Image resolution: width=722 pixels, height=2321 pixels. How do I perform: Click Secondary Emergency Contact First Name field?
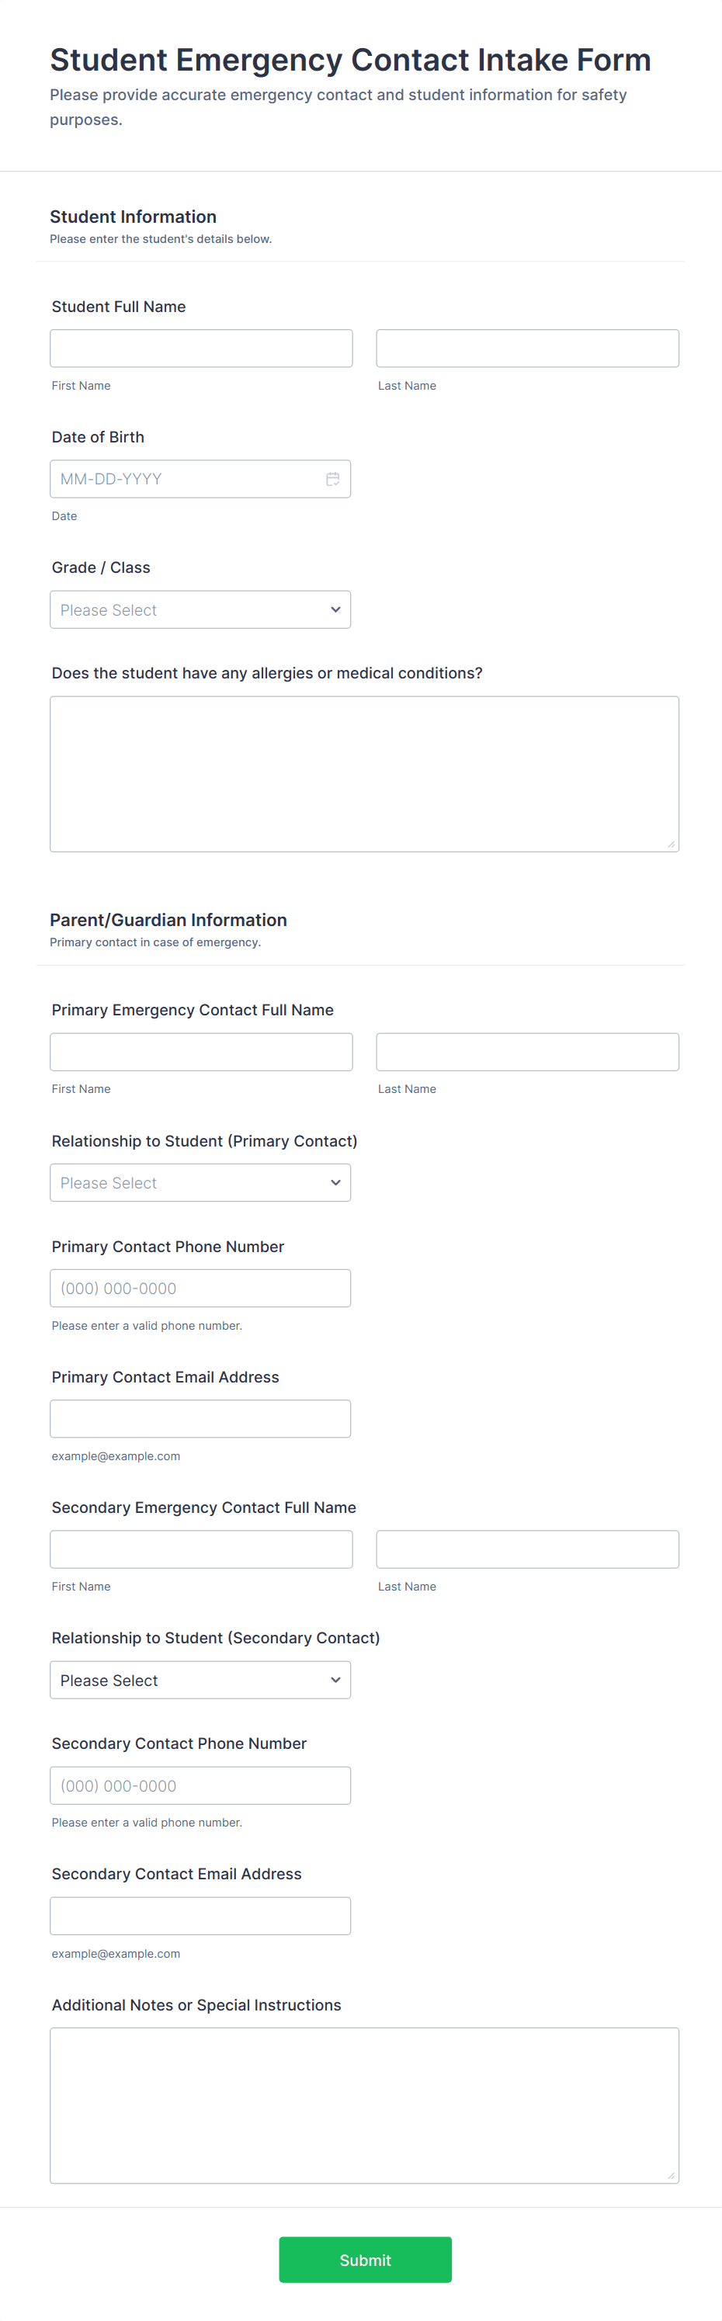[201, 1549]
